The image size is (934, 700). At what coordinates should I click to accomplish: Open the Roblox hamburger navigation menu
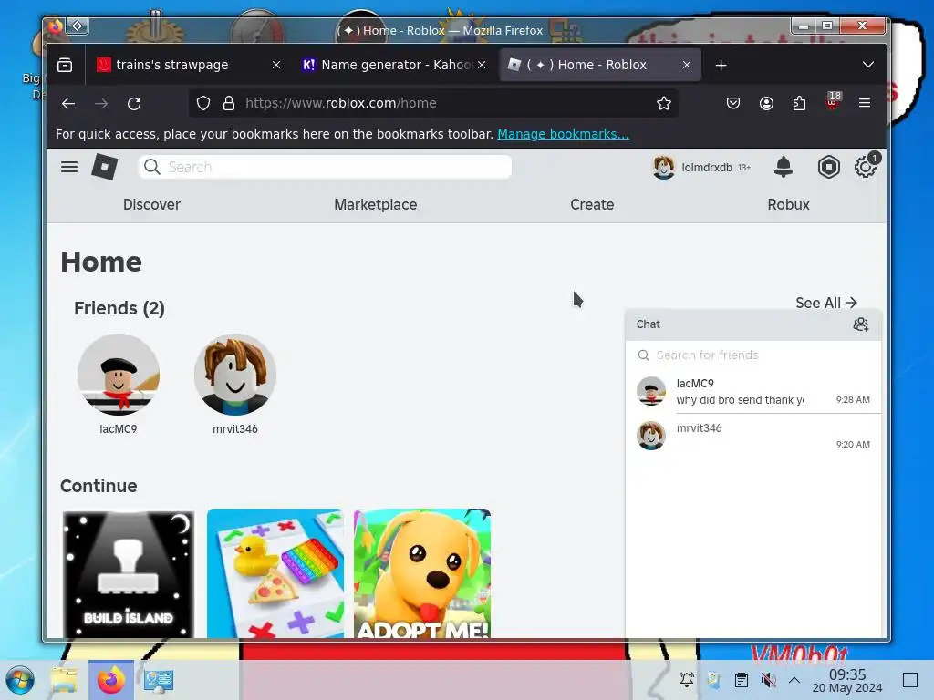click(69, 168)
